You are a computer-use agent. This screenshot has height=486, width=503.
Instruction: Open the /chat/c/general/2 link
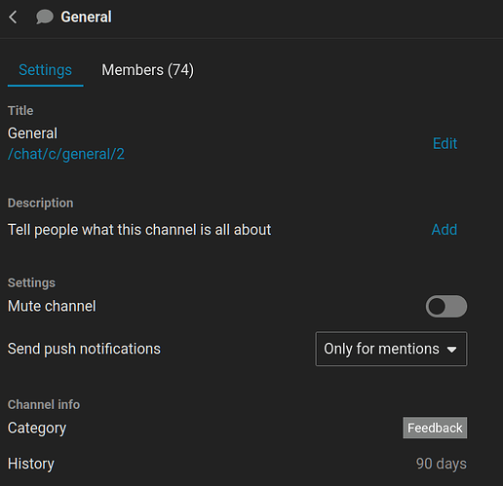(66, 154)
